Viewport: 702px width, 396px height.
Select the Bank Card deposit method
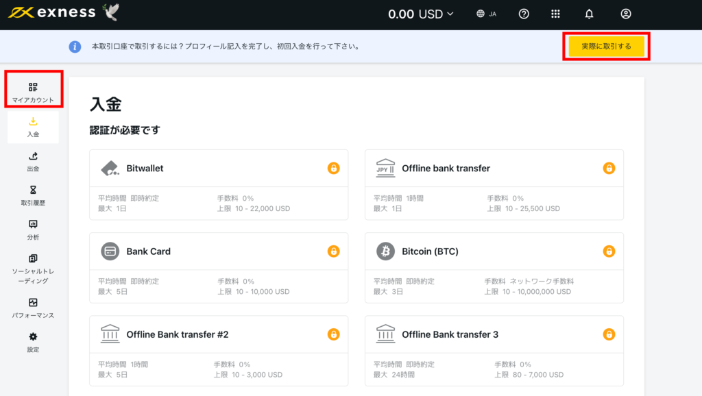coord(219,268)
